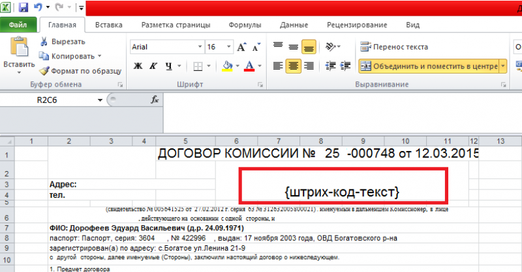Expand underline style dropdown arrow
The image size is (522, 272).
click(179, 66)
